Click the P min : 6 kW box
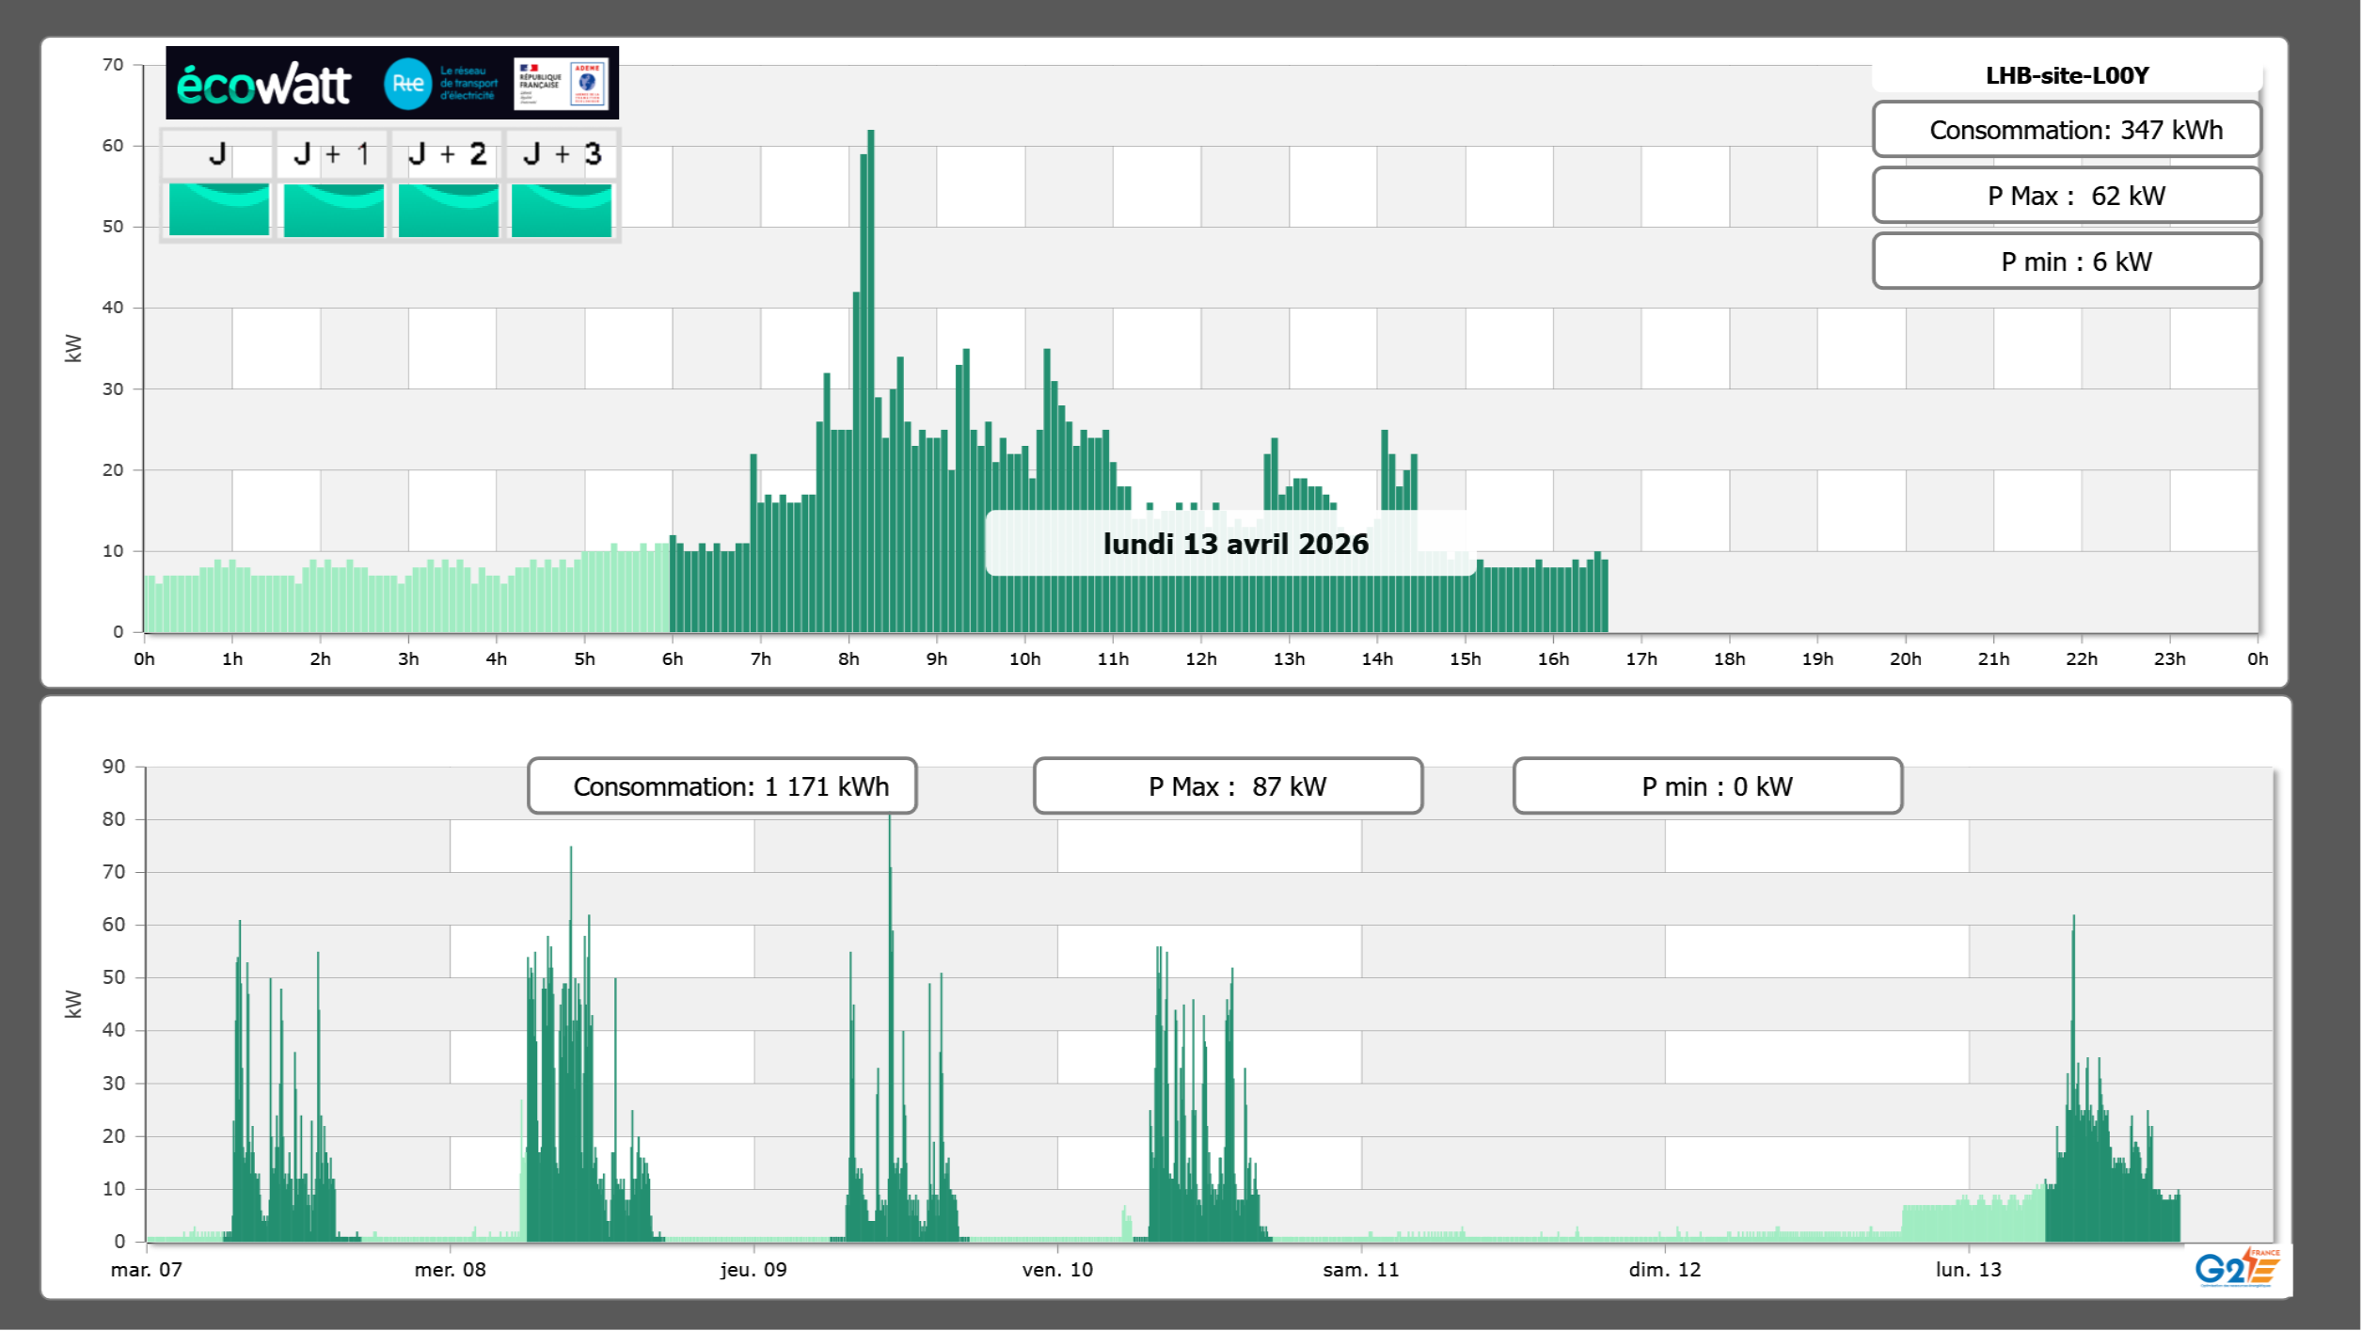Viewport: 2362px width, 1331px height. coord(2067,261)
